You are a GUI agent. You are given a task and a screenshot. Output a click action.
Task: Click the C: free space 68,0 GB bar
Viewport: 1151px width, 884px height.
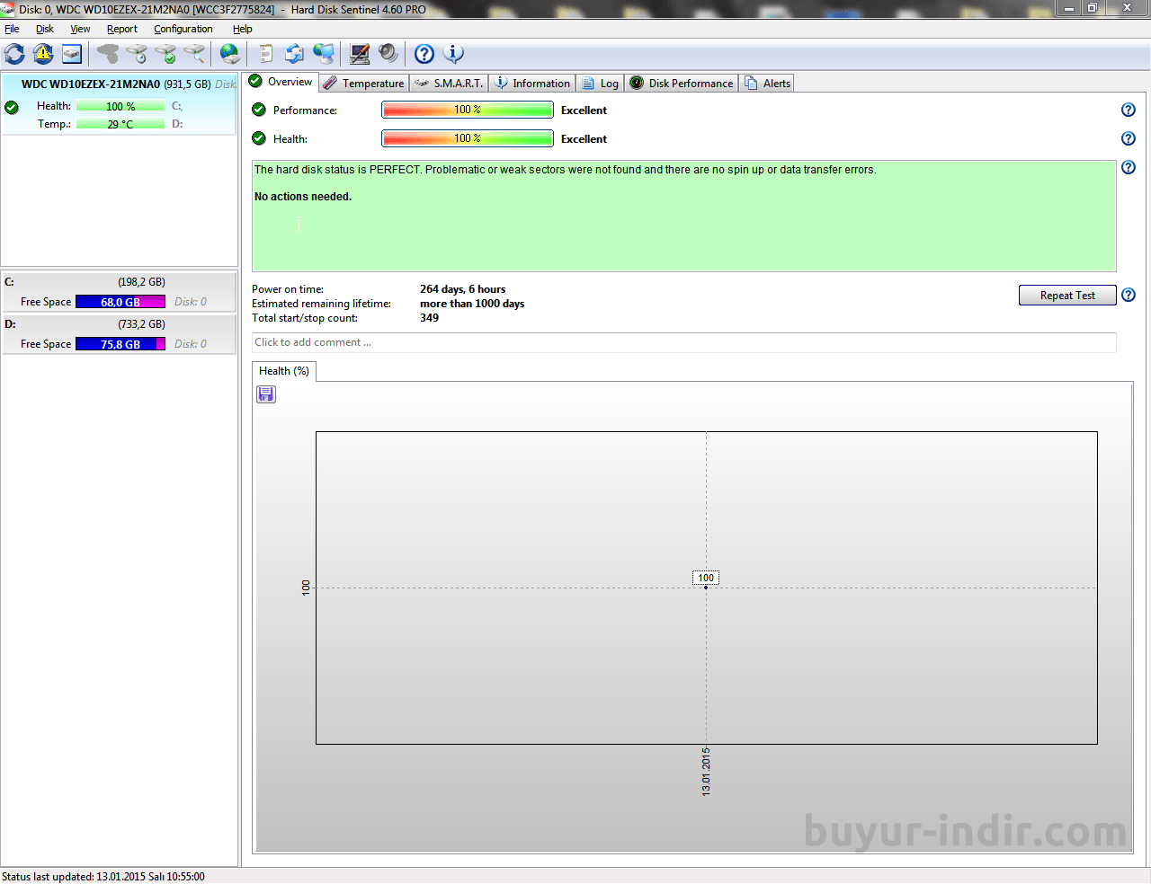(120, 302)
